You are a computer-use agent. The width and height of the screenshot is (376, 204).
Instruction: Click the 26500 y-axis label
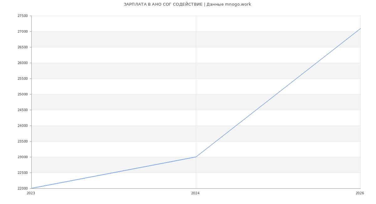point(23,47)
